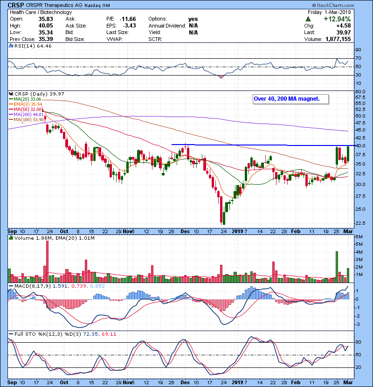Click the Open value 35.83
The height and width of the screenshot is (387, 373).
pyautogui.click(x=46, y=19)
